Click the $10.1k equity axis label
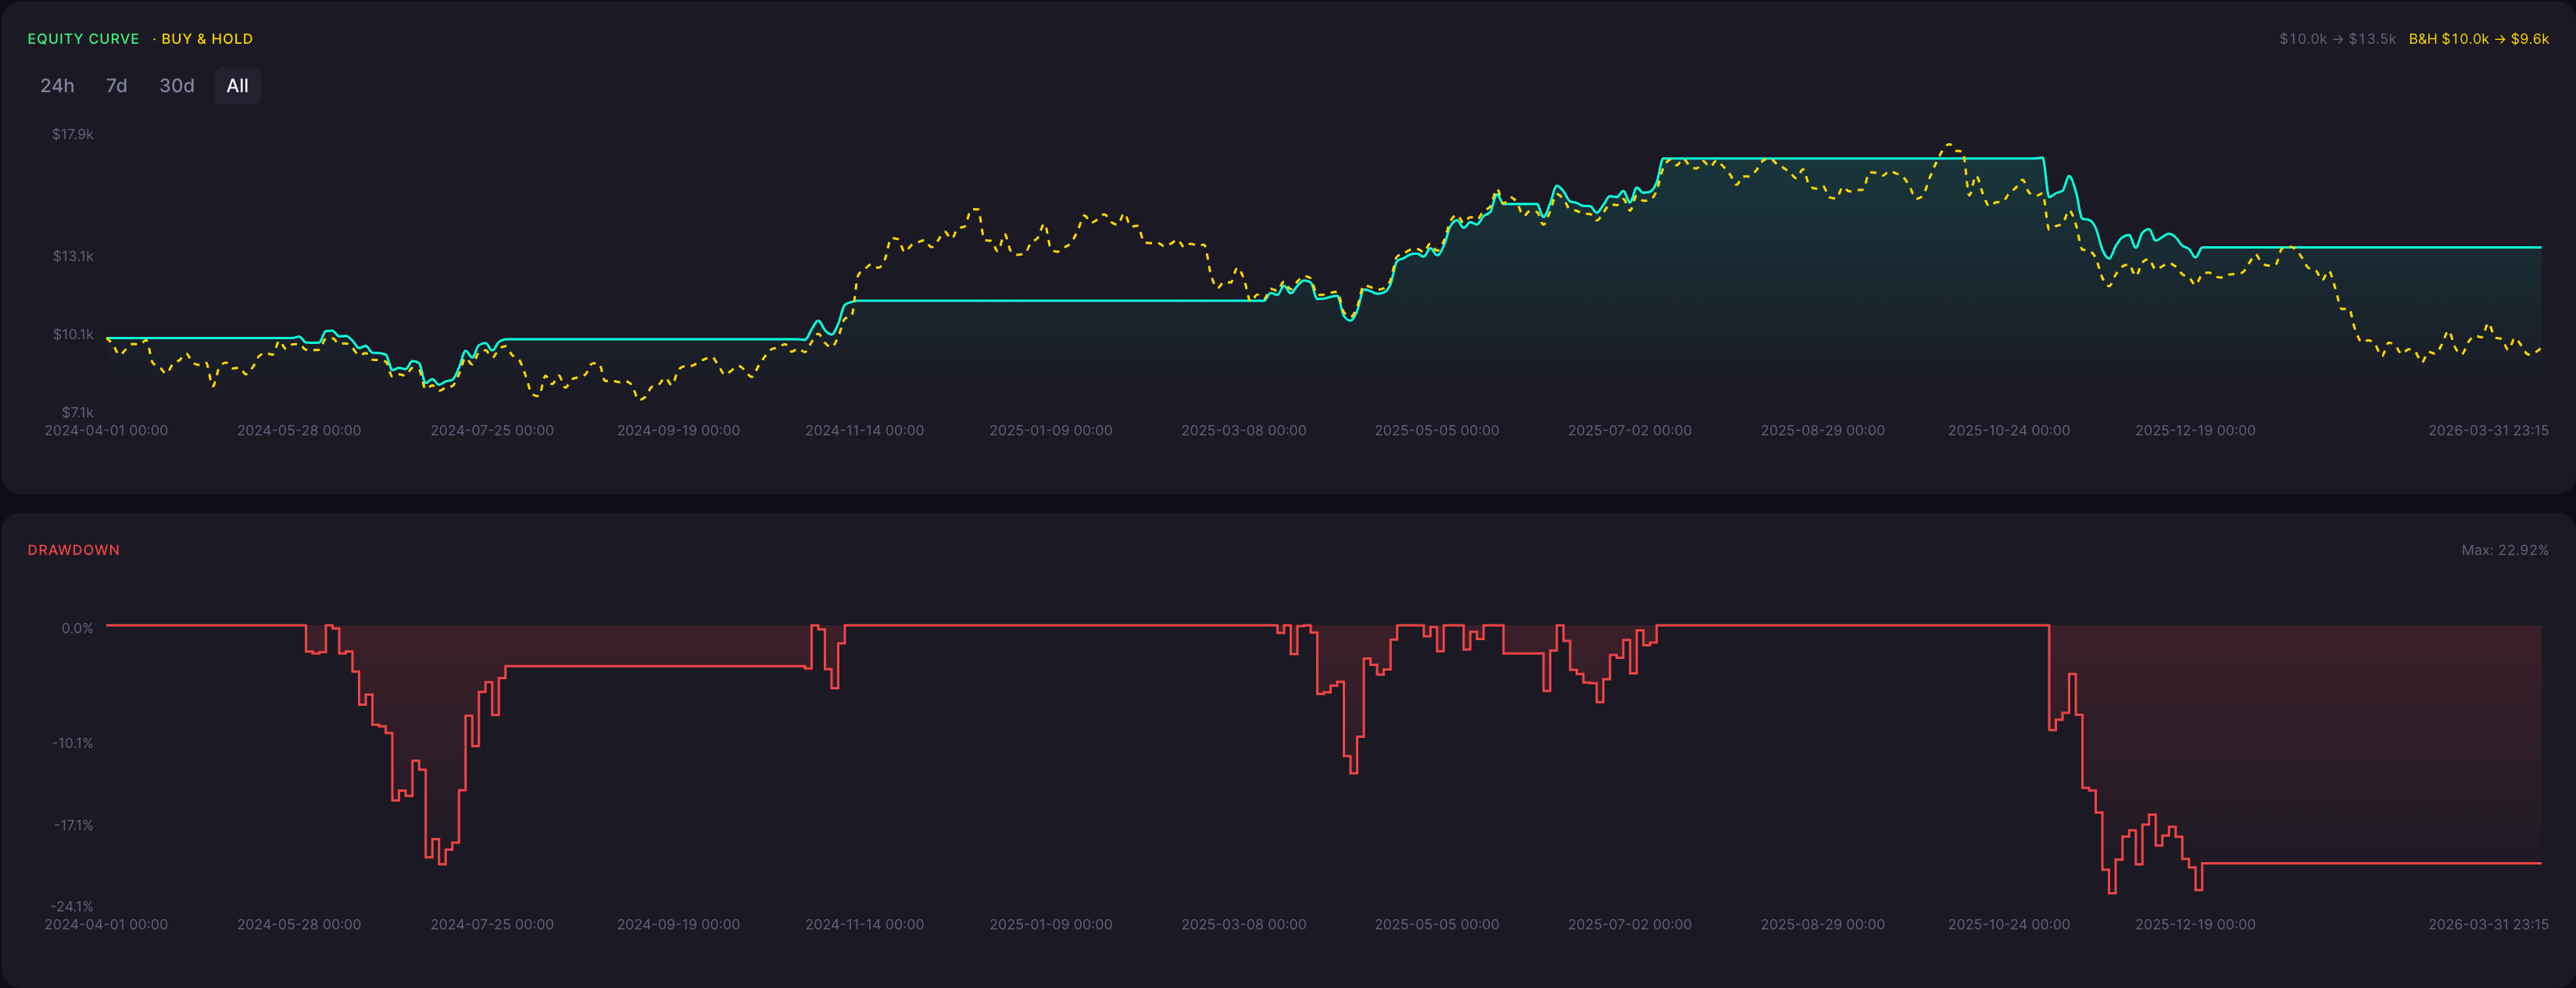 [73, 334]
